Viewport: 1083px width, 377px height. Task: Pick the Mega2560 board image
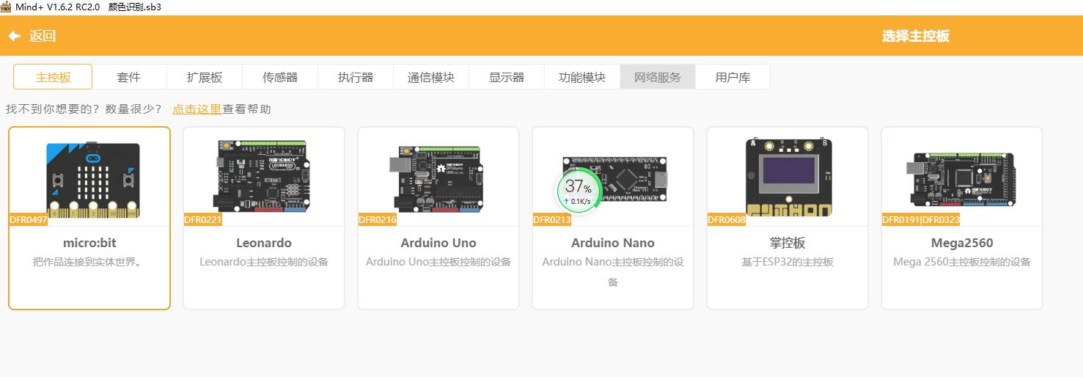[962, 180]
